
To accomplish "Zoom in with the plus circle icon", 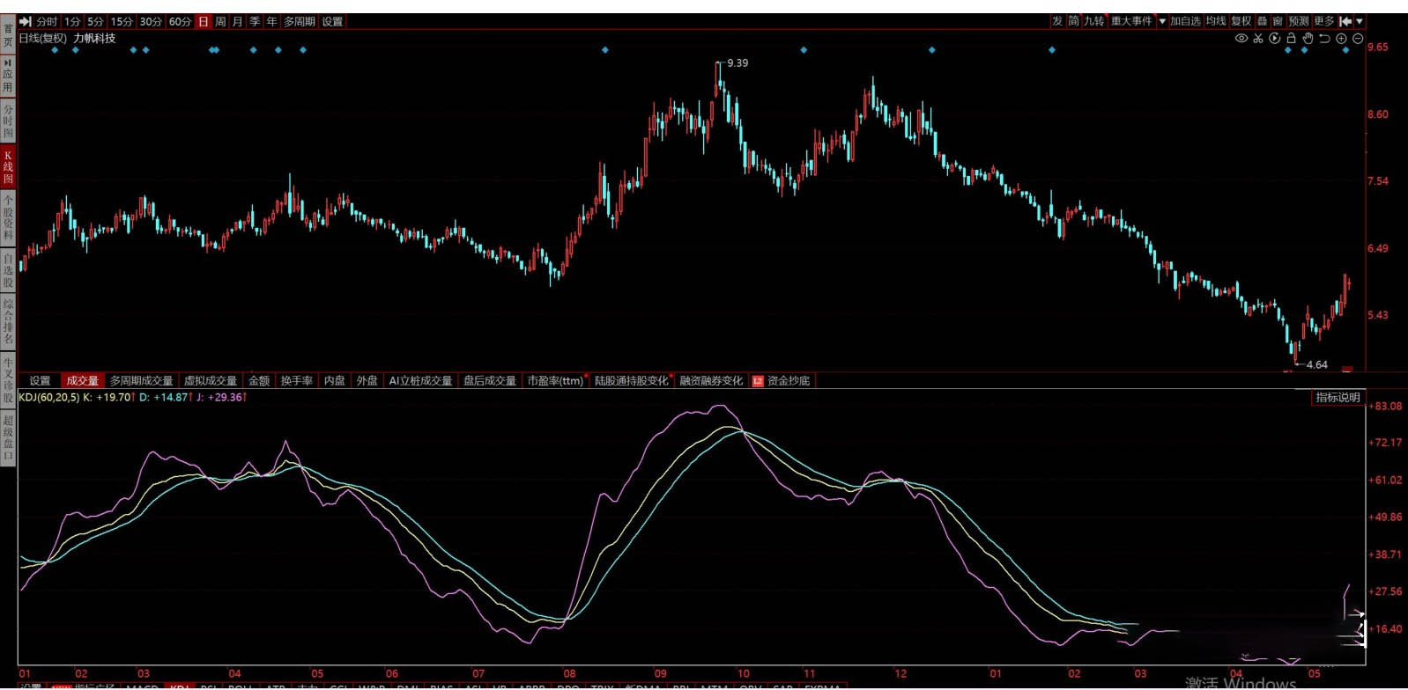I will click(1341, 39).
